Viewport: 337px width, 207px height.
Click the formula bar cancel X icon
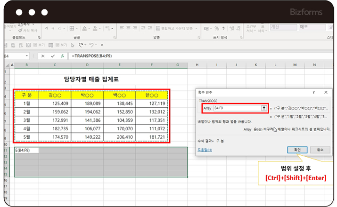pos(43,56)
